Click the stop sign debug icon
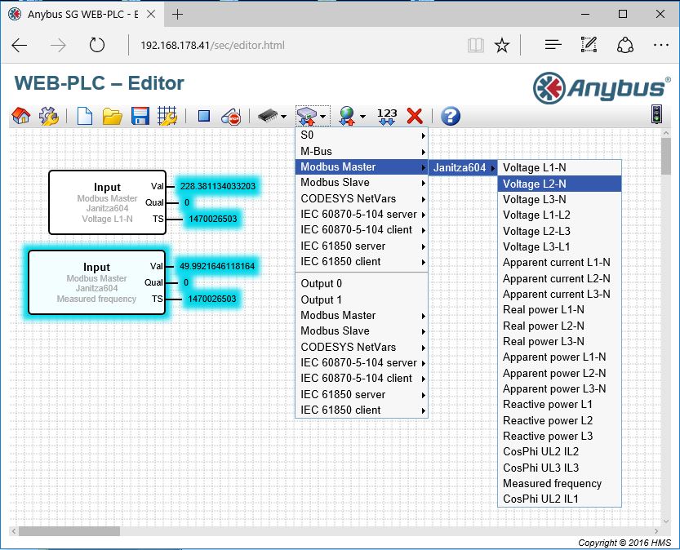Image resolution: width=680 pixels, height=550 pixels. tap(231, 116)
